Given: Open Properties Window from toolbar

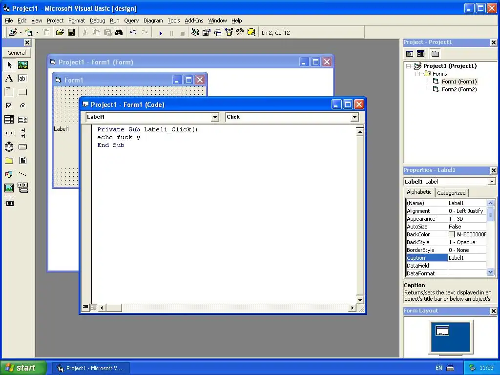Looking at the screenshot, I should tap(207, 33).
